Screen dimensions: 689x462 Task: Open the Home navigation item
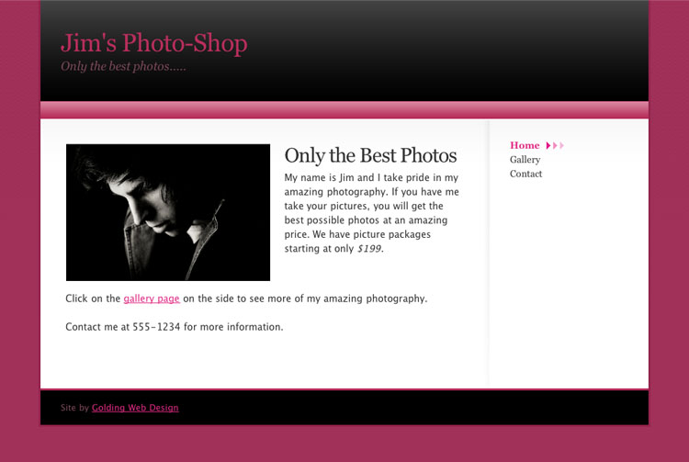(x=525, y=145)
